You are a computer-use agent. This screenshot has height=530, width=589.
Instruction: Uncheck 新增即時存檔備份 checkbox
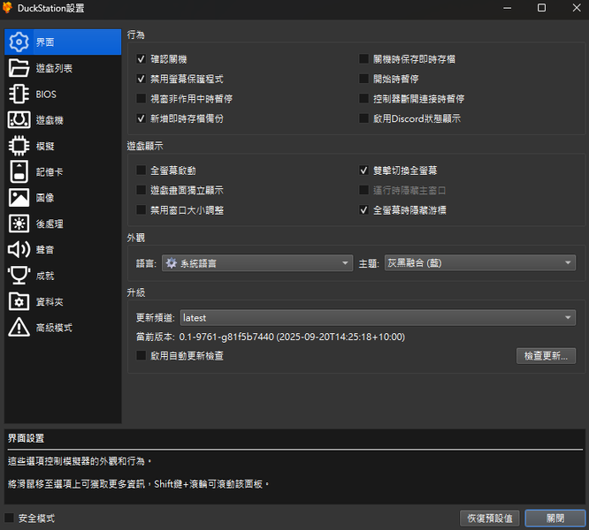click(142, 118)
